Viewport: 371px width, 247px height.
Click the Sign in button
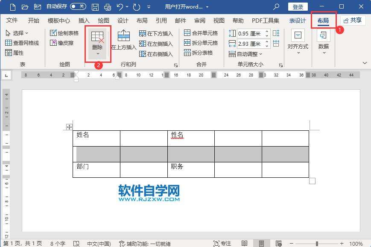(x=298, y=7)
